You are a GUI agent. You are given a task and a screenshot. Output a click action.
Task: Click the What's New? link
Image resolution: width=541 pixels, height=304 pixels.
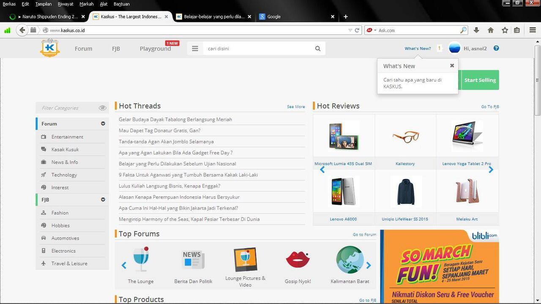tap(418, 48)
